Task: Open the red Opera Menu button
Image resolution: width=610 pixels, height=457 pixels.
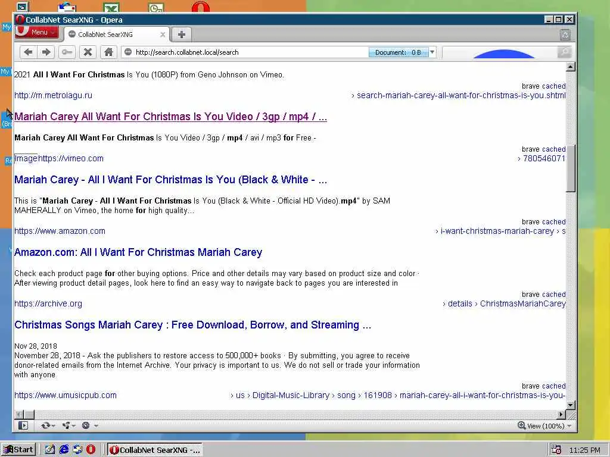Action: click(x=37, y=32)
